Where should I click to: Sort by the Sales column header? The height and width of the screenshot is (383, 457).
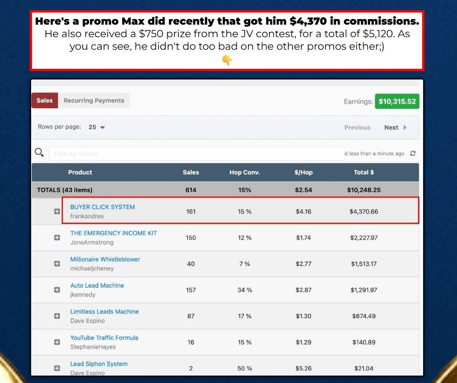(191, 172)
